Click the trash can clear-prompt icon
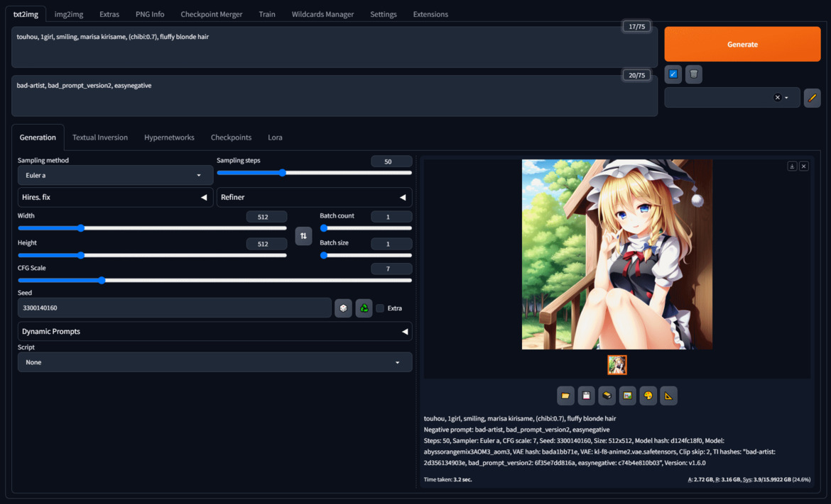831x504 pixels. [694, 74]
